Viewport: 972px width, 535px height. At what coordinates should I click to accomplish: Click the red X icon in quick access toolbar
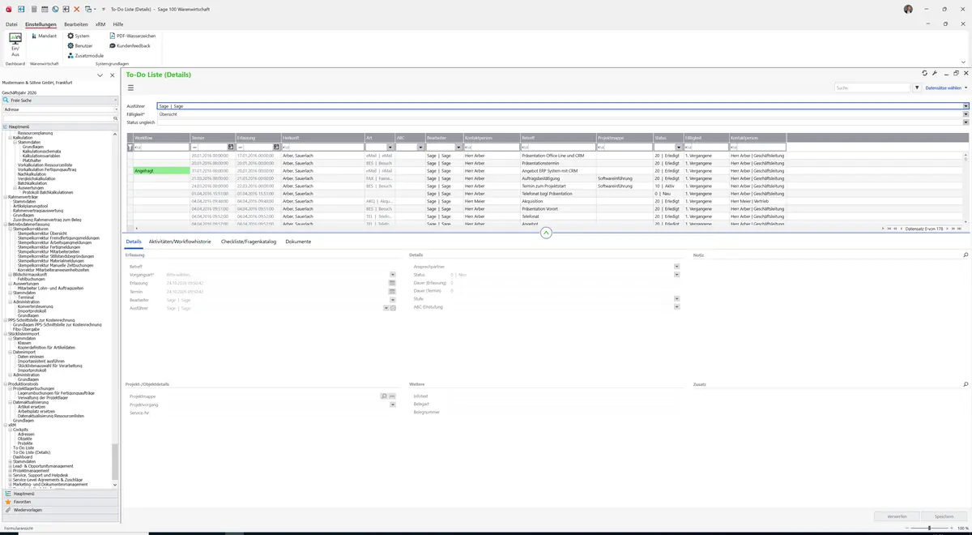click(x=77, y=9)
